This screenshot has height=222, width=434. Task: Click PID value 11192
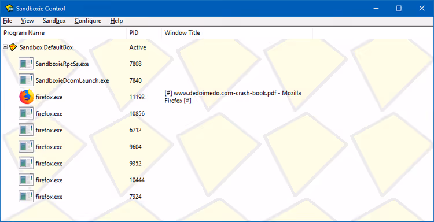[137, 97]
